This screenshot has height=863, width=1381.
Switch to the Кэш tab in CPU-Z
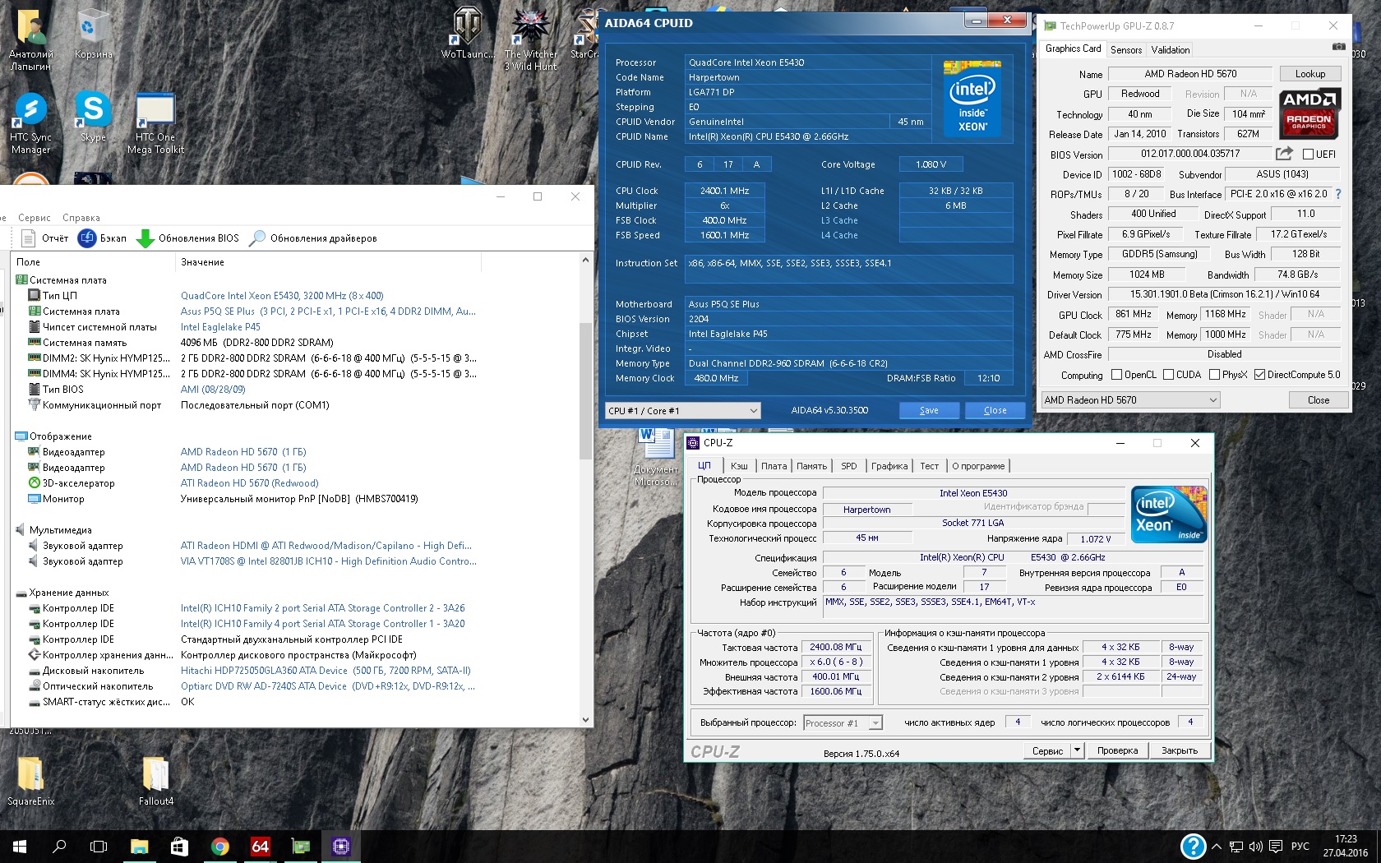coord(739,466)
